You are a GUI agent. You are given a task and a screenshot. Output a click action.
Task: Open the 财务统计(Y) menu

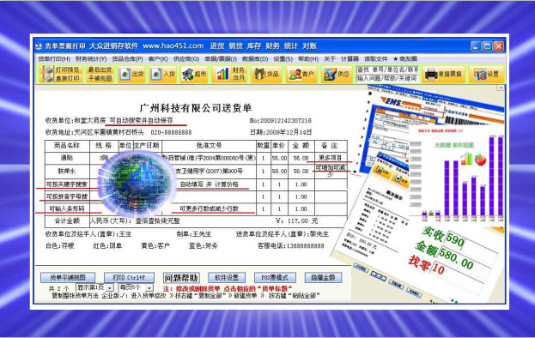tap(91, 59)
